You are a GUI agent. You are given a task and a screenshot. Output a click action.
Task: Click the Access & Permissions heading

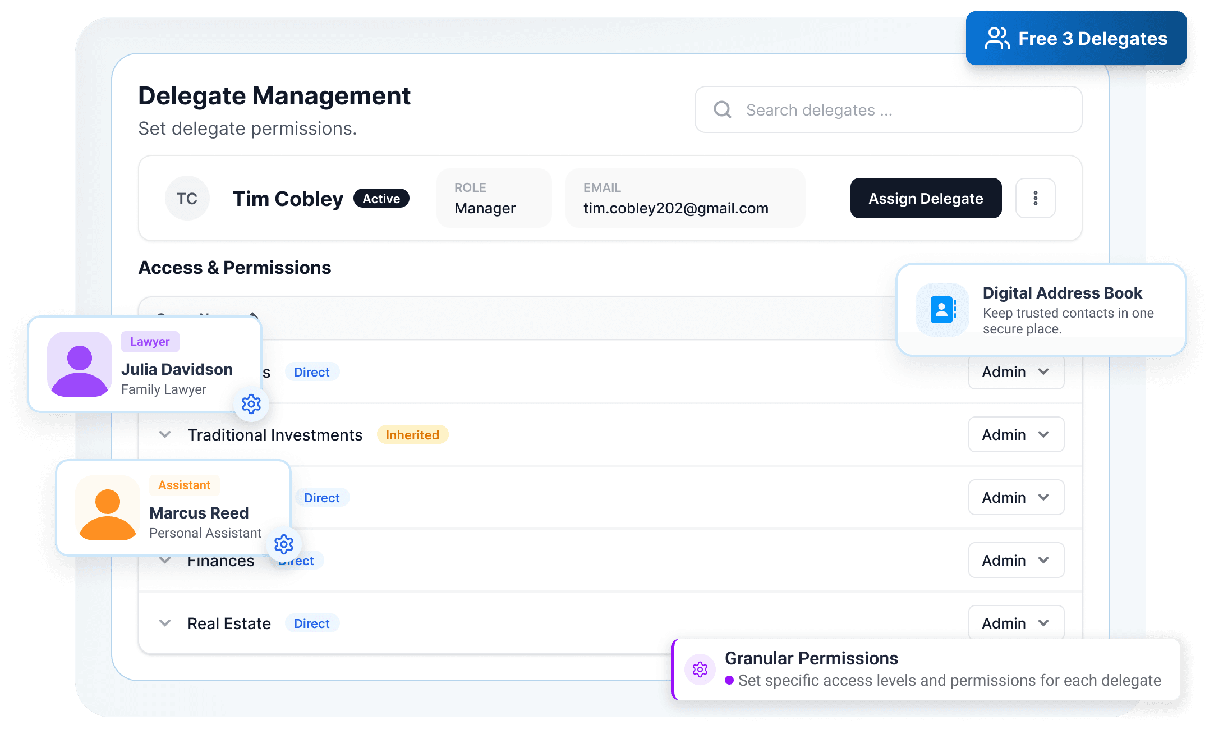click(234, 268)
